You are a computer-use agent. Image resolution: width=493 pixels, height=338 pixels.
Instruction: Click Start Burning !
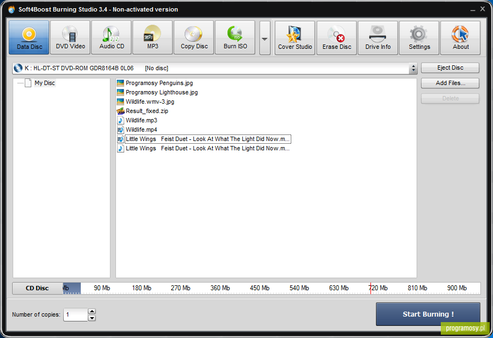[428, 314]
